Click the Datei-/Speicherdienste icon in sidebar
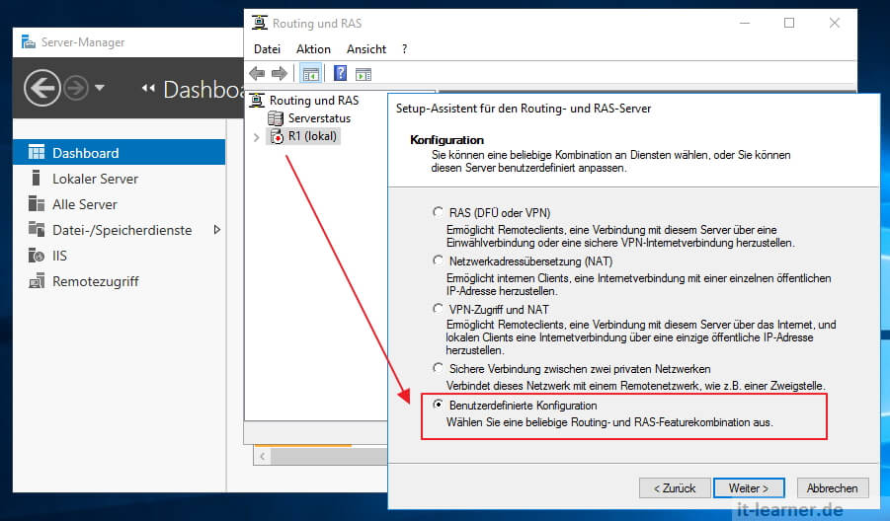 coord(37,229)
